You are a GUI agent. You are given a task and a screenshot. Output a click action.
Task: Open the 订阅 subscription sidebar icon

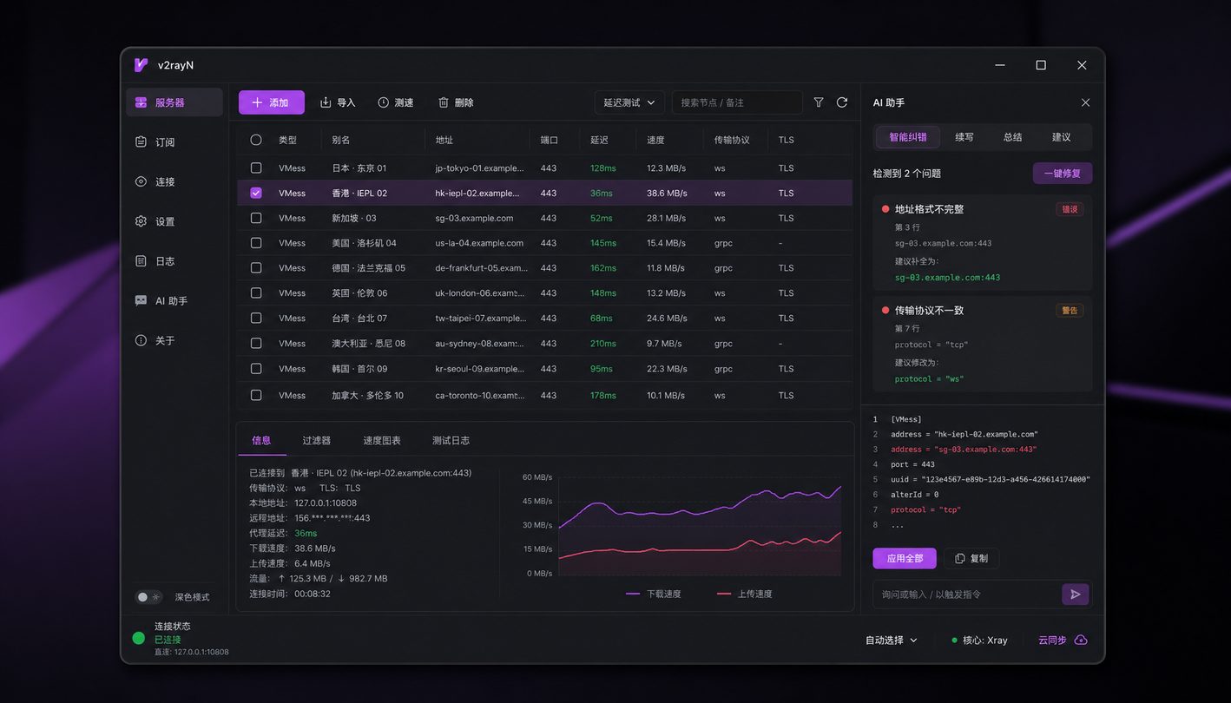tap(141, 142)
